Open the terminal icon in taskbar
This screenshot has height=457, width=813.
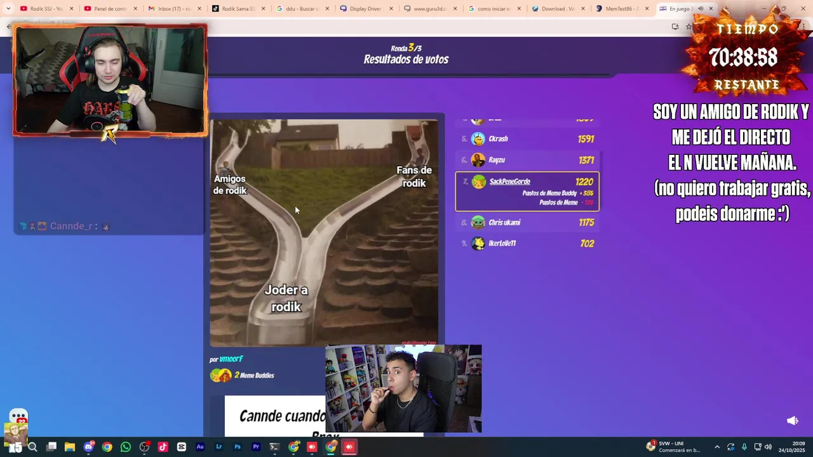(274, 447)
